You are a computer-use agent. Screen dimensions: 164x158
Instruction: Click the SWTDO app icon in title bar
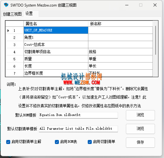click(6, 5)
